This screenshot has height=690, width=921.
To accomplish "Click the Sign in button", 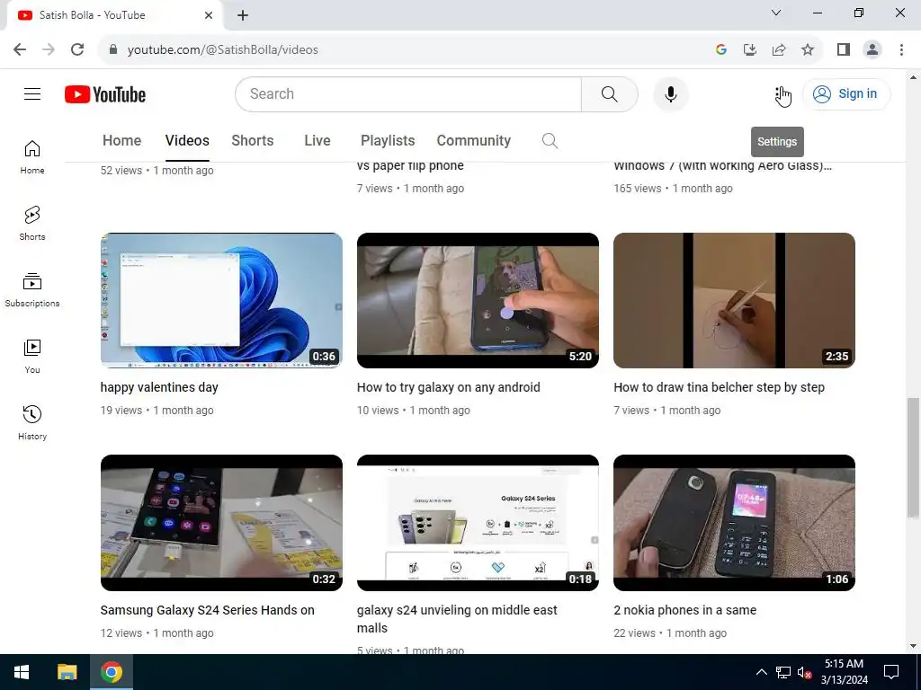I will click(x=845, y=93).
